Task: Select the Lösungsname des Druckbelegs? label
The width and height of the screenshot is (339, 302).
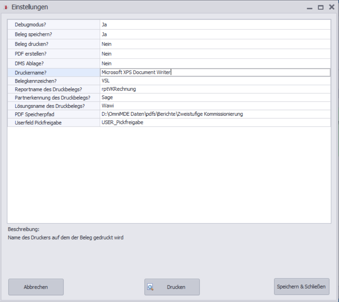Action: click(x=54, y=106)
